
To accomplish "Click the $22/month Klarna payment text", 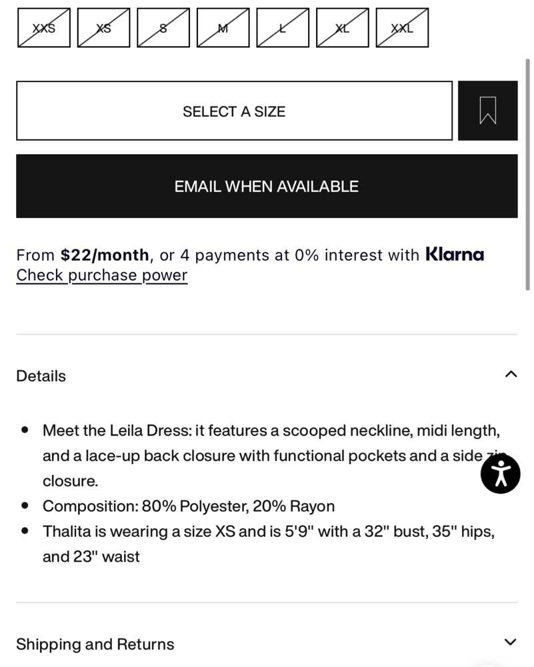I will [105, 255].
